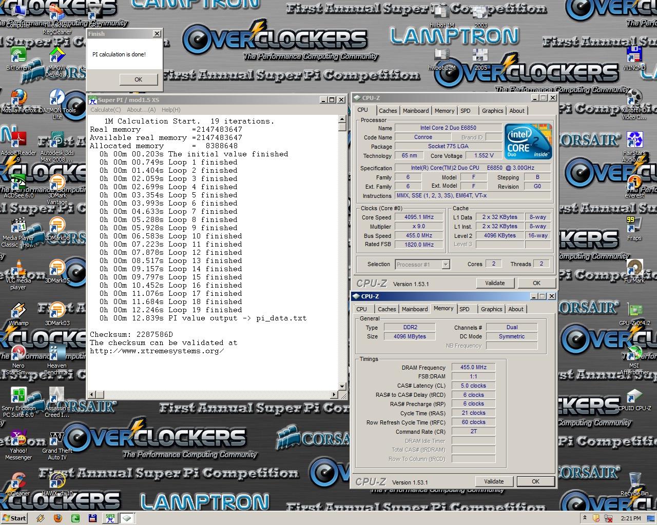Click Super PI scrollbar up arrow

(342, 119)
